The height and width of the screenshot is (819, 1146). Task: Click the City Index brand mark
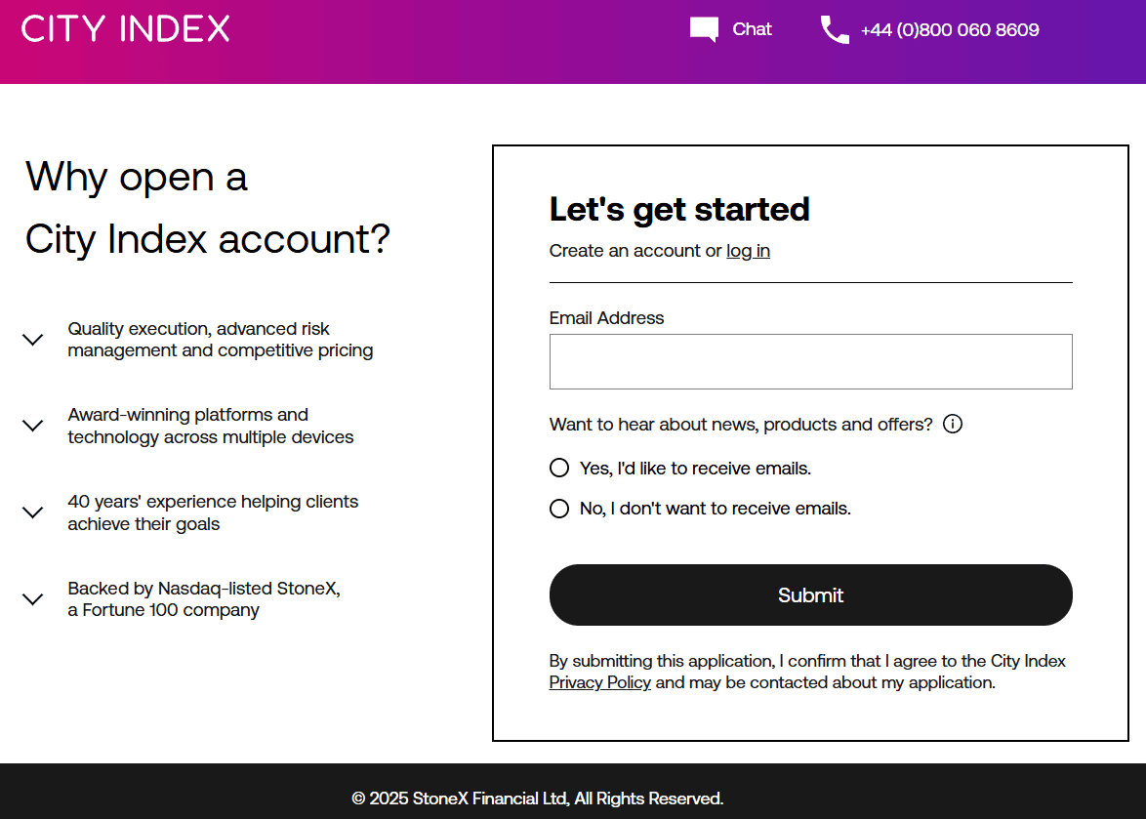(127, 28)
